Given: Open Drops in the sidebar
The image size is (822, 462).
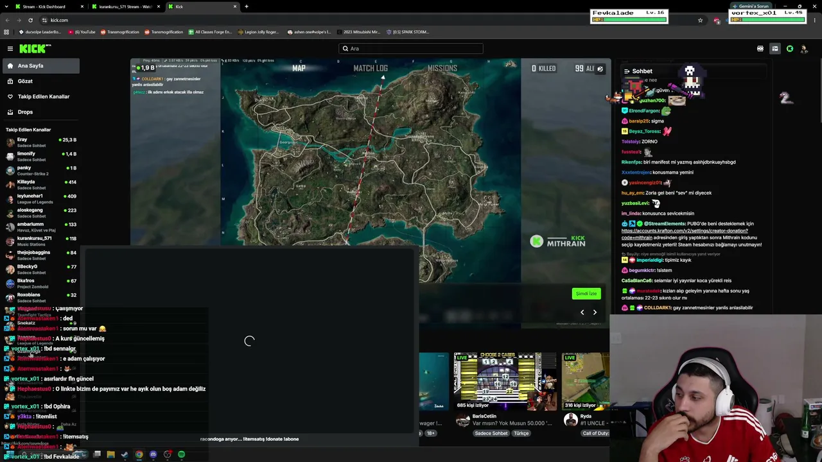Looking at the screenshot, I should pyautogui.click(x=40, y=112).
